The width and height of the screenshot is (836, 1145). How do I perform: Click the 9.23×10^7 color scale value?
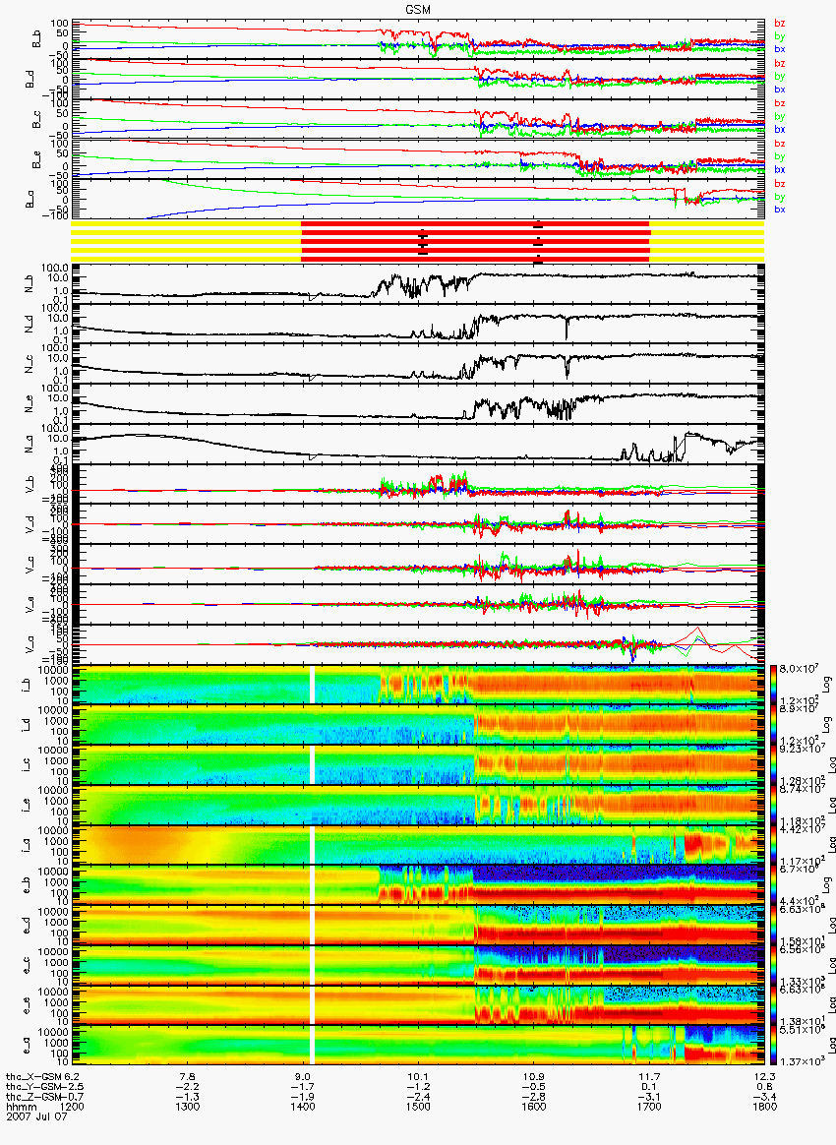point(802,749)
